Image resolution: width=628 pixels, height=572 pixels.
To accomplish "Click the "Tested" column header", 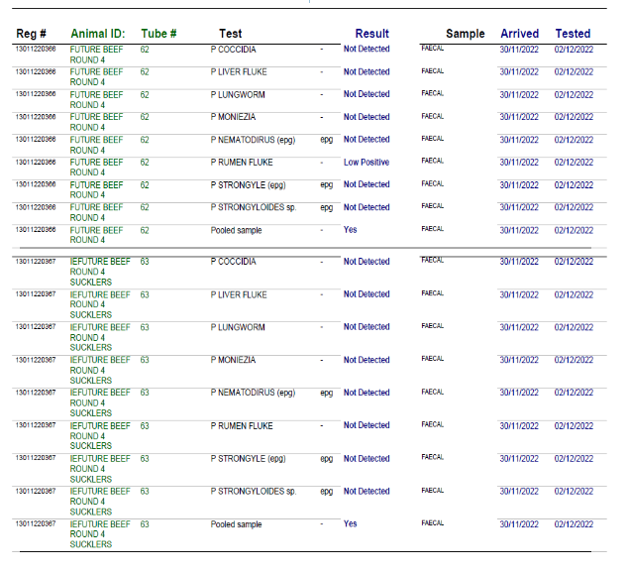I will coord(573,34).
